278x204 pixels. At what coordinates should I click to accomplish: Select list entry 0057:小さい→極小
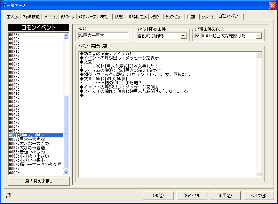click(x=36, y=160)
